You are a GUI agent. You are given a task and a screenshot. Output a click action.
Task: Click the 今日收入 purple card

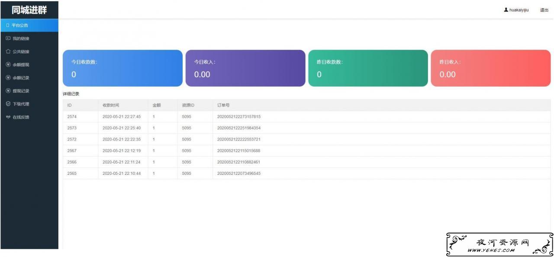coord(245,68)
